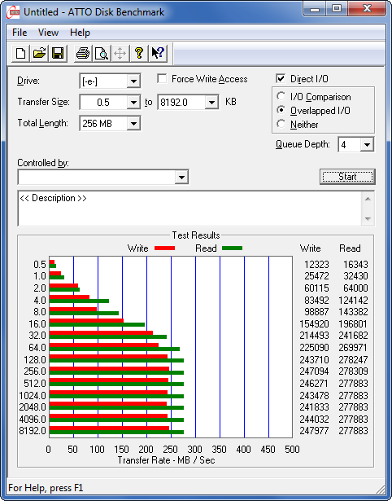Select the Neither radio button

(x=281, y=124)
